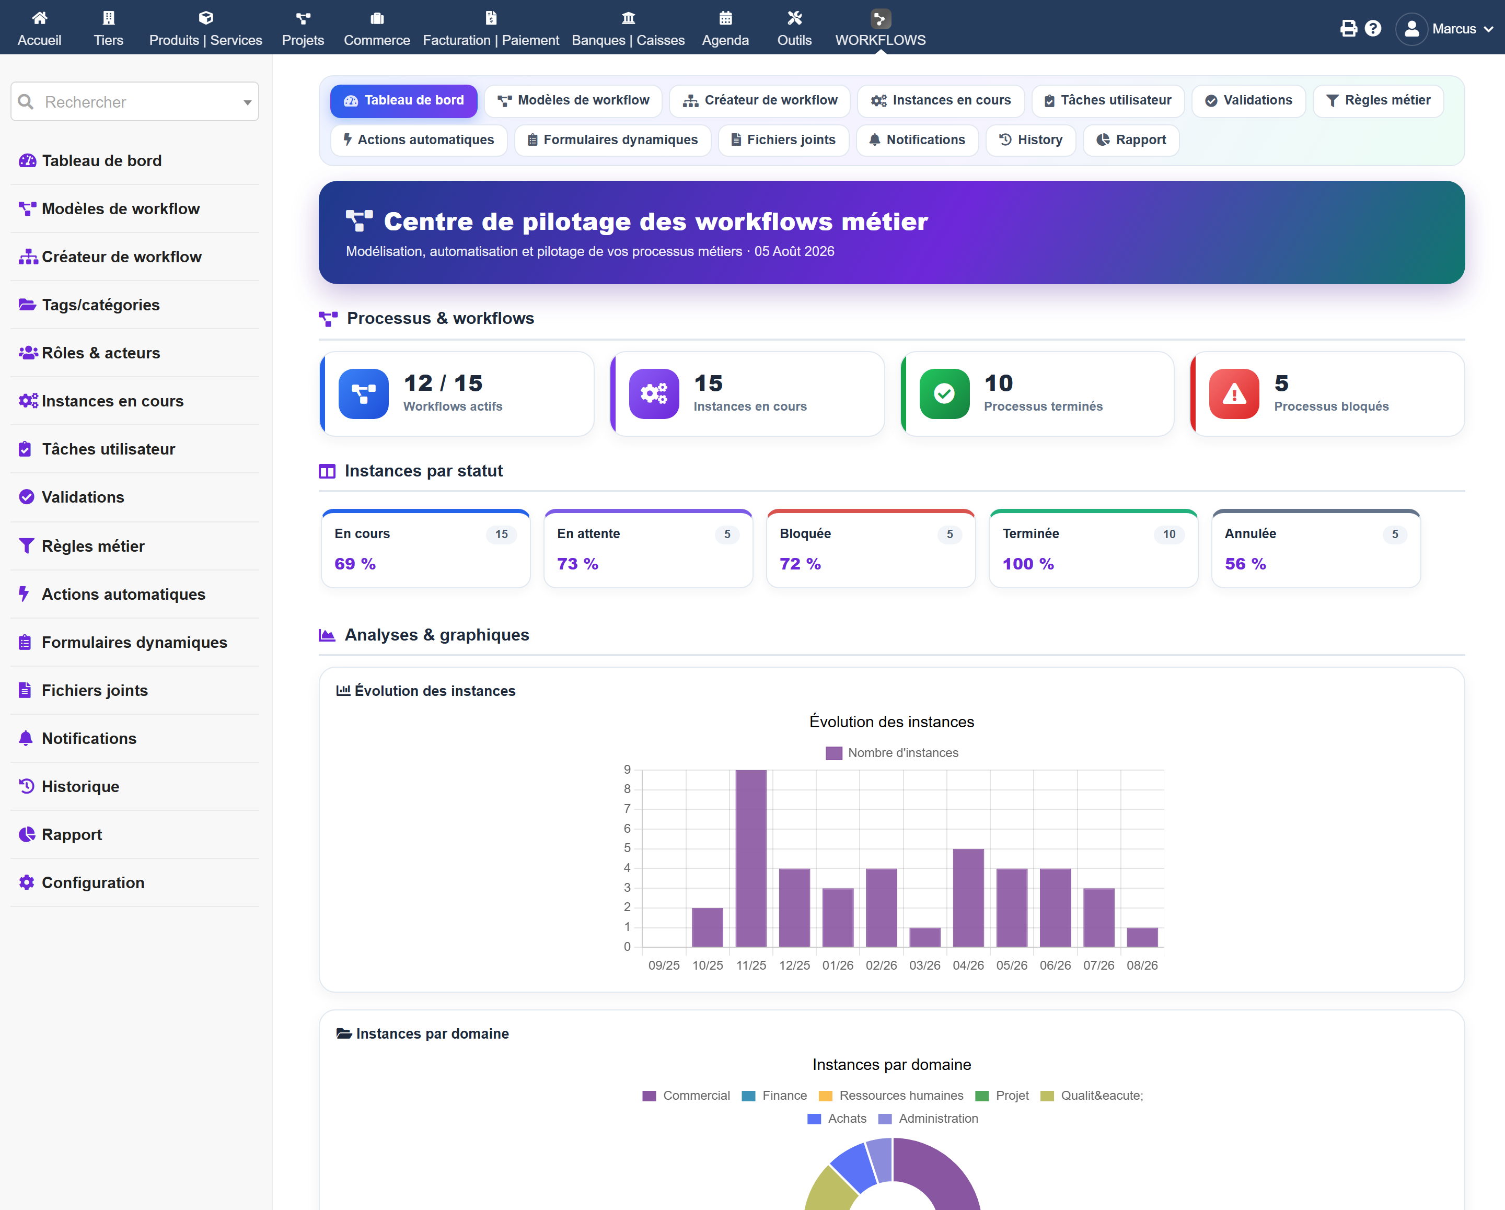The height and width of the screenshot is (1210, 1505).
Task: Click the print icon in top bar
Action: point(1348,29)
